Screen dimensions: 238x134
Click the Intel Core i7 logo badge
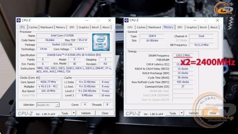[101, 42]
